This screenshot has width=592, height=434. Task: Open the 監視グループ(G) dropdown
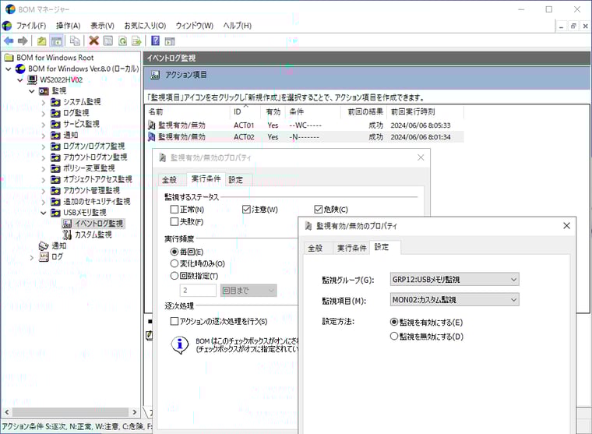455,280
